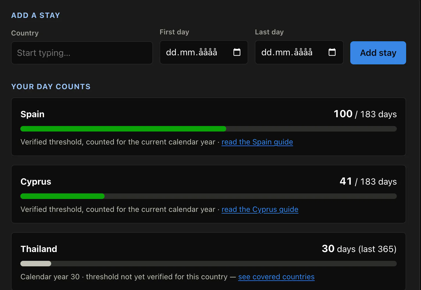Open the Last day calendar picker icon
The image size is (421, 290).
pos(332,52)
